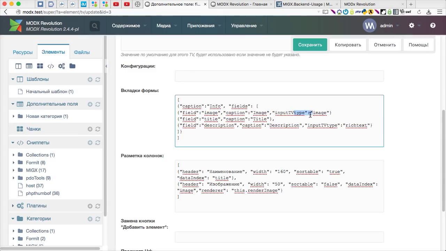
Task: Reload the browser page
Action: 419,12
